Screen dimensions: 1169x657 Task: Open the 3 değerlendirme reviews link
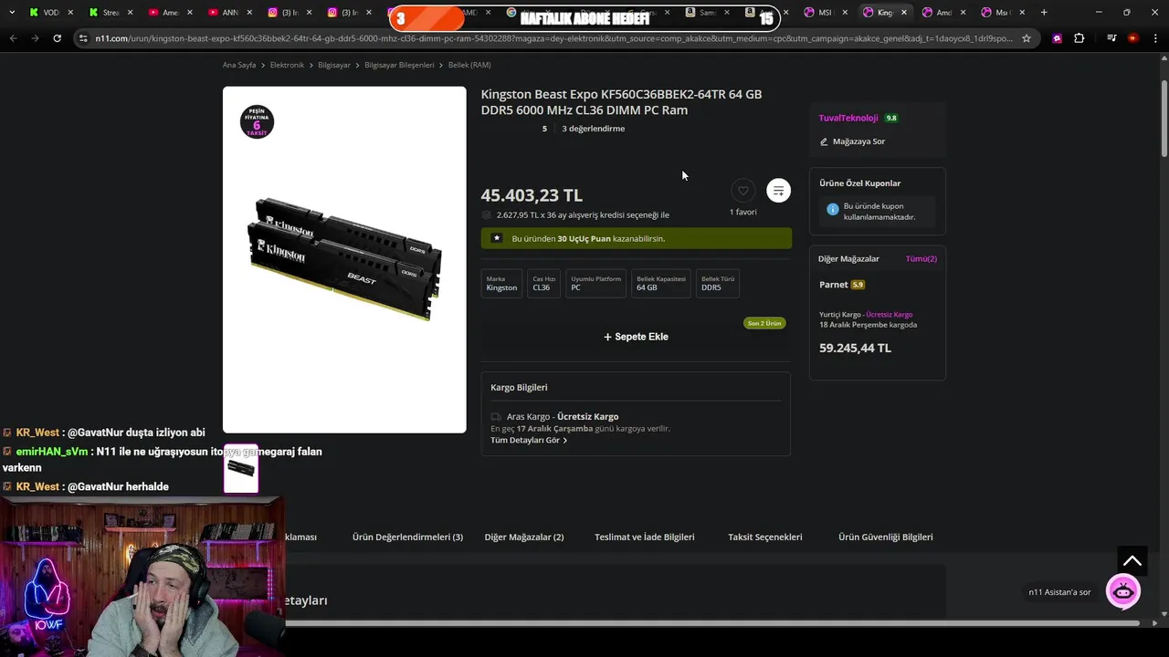click(593, 129)
